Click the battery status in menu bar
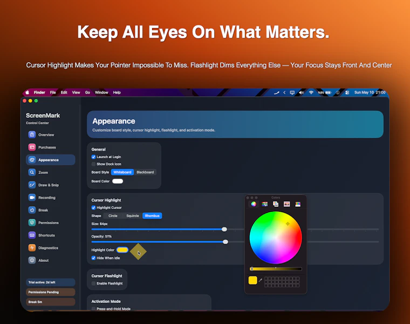This screenshot has height=324, width=410. tap(325, 93)
